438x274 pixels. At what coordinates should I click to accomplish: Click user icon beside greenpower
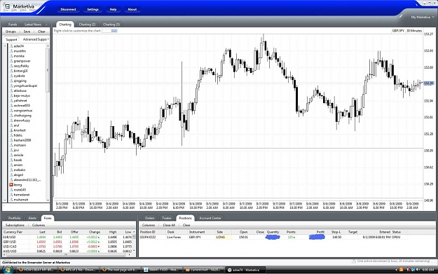[11, 61]
